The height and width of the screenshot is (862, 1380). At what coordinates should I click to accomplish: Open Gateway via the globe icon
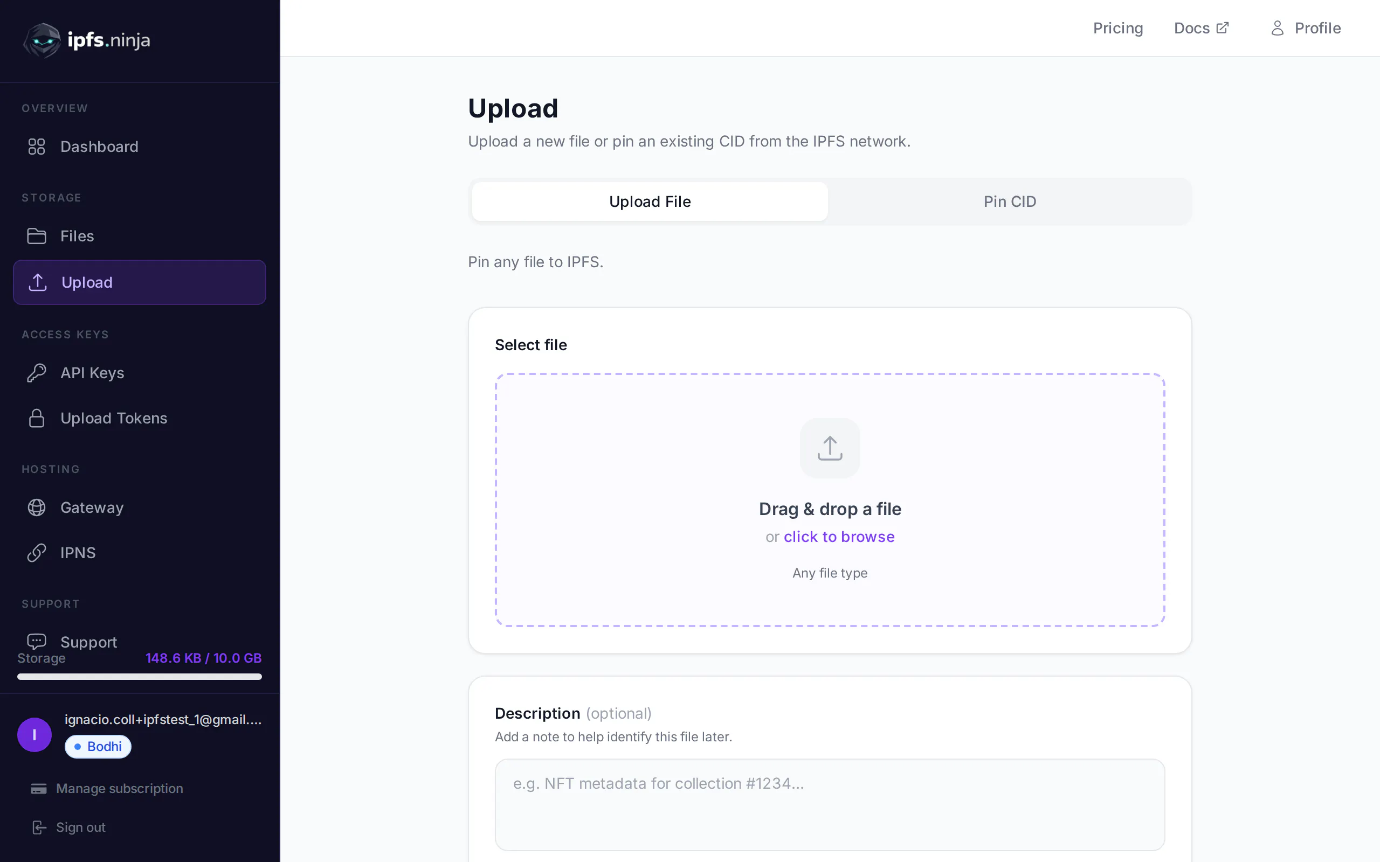[37, 508]
